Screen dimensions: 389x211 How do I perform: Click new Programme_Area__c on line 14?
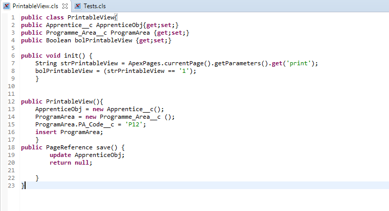point(123,117)
